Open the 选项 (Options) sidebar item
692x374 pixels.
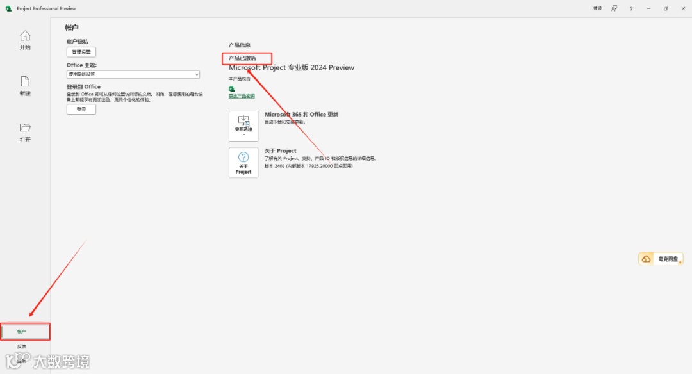(22, 361)
